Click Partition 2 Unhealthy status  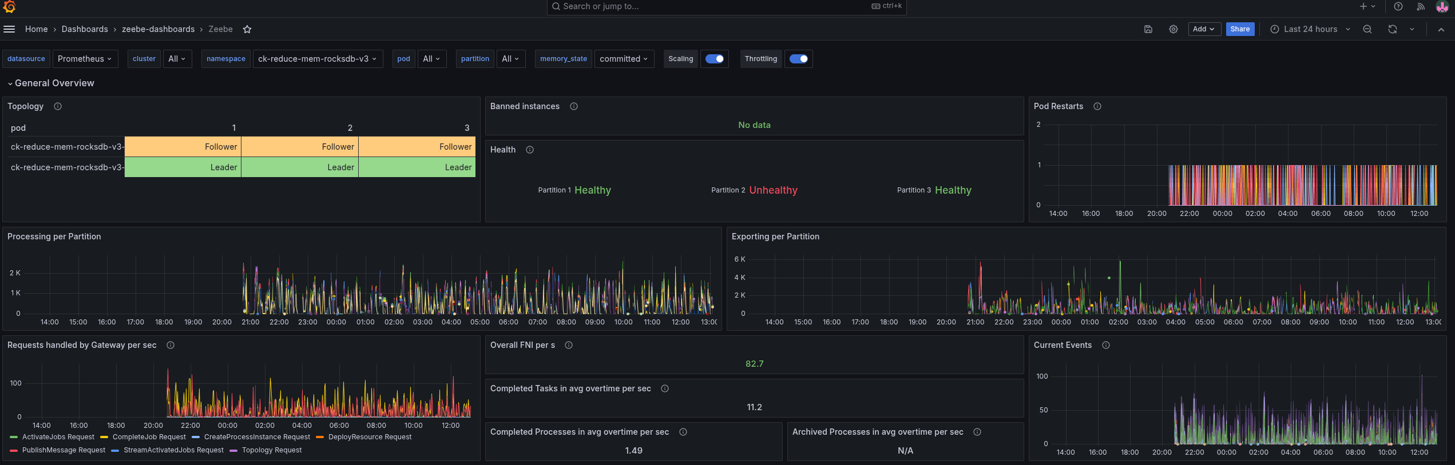(773, 190)
